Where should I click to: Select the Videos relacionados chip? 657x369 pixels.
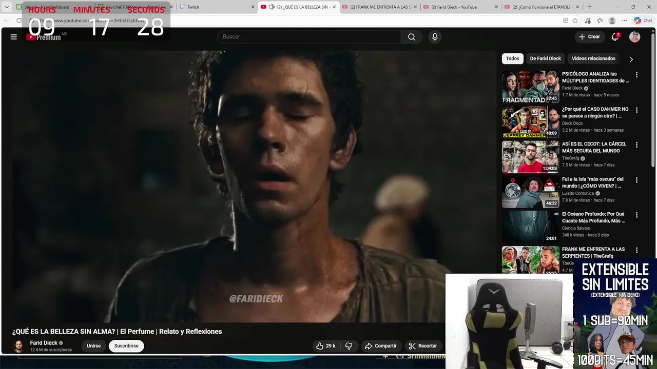point(593,58)
